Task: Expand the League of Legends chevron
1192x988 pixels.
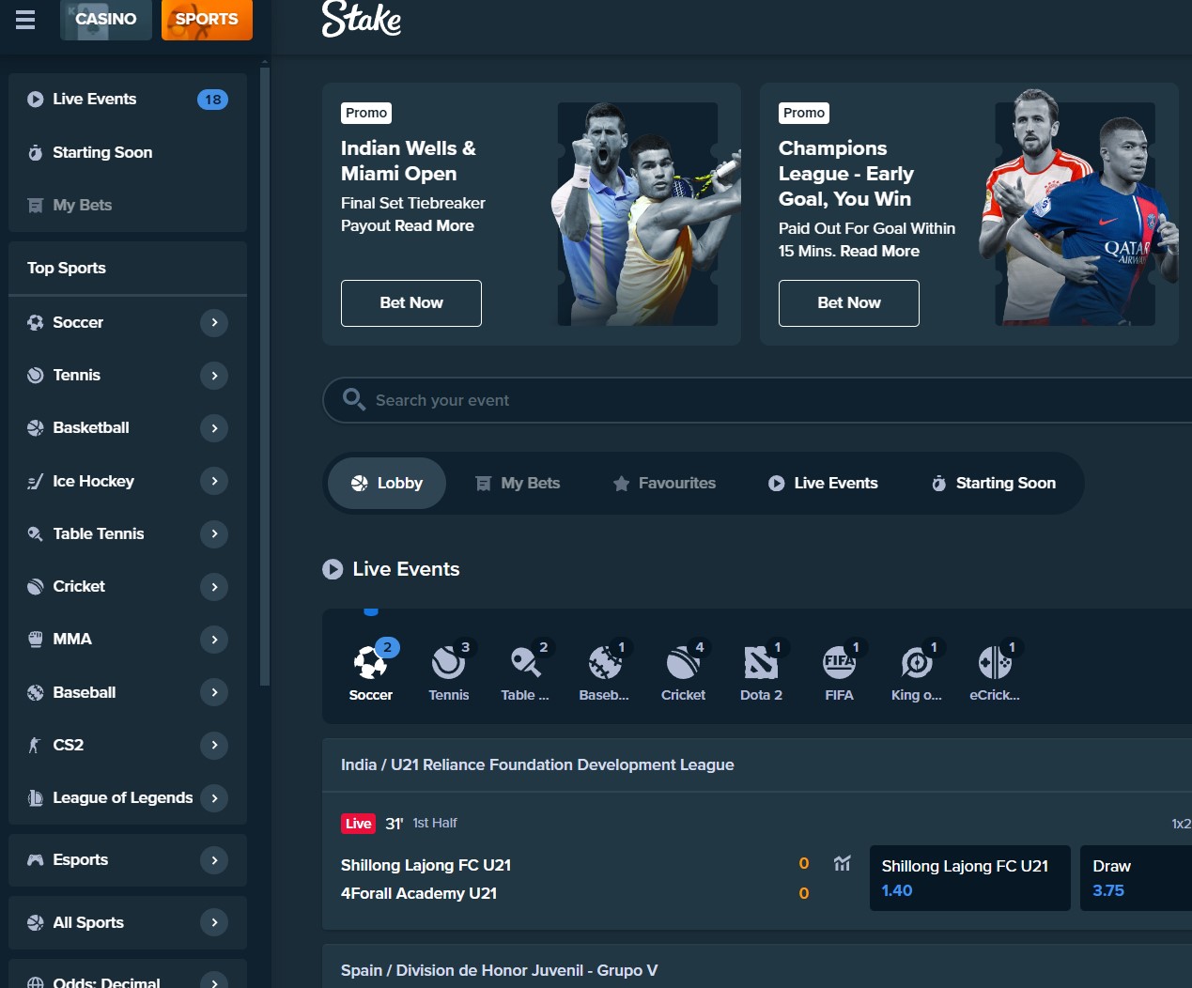Action: (214, 797)
